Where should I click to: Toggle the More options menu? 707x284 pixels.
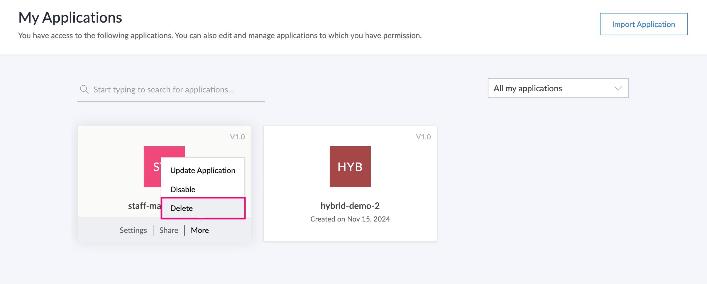pyautogui.click(x=200, y=230)
